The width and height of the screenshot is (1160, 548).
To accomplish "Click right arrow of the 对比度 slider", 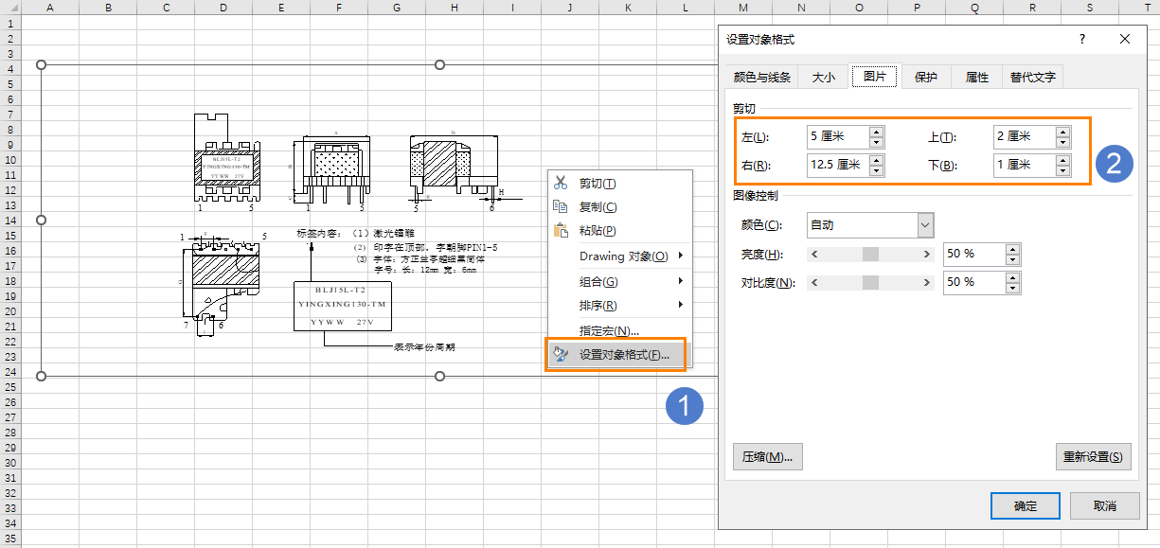I will tap(927, 282).
